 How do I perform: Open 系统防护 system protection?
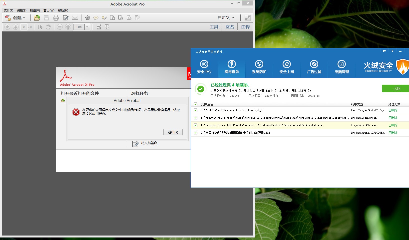tap(259, 67)
